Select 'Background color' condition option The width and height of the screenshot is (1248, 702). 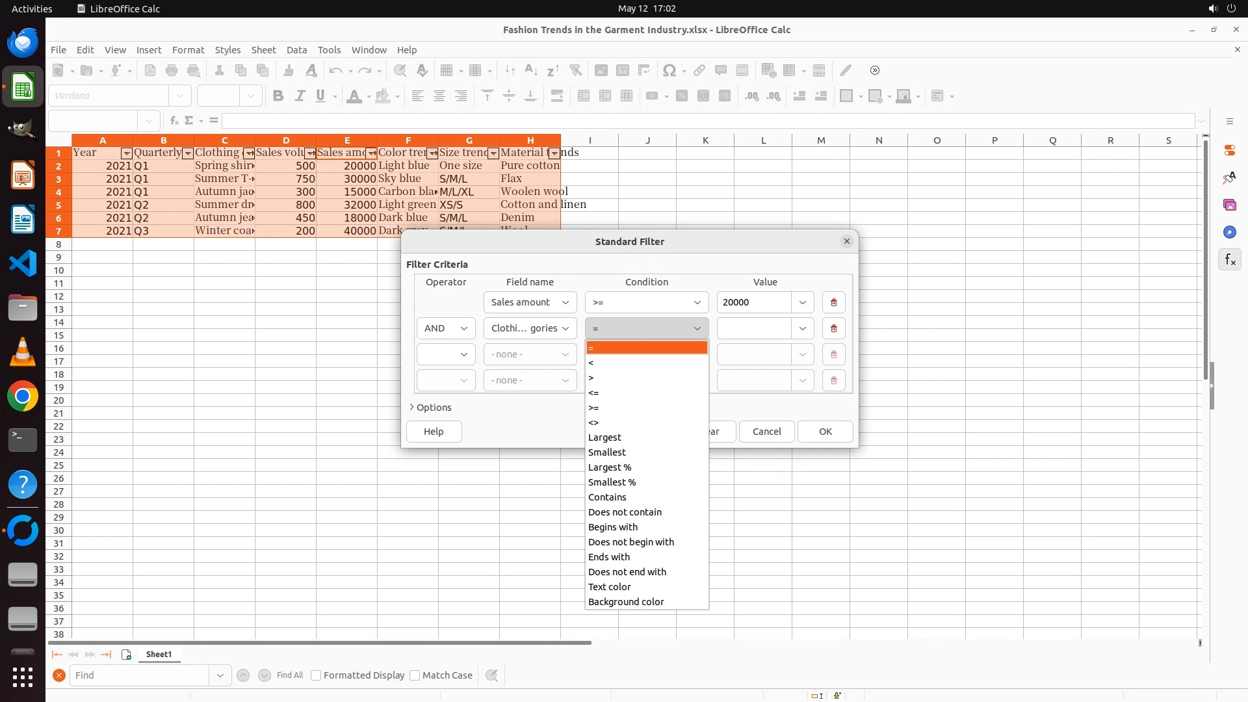pyautogui.click(x=625, y=602)
